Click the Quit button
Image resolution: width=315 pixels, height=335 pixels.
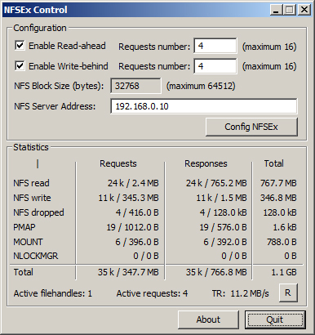pos(275,319)
